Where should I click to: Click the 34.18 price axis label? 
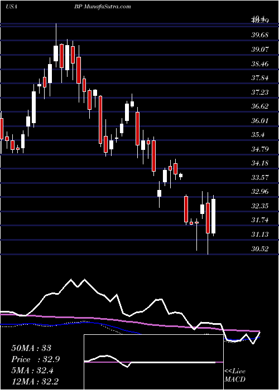tap(260, 163)
